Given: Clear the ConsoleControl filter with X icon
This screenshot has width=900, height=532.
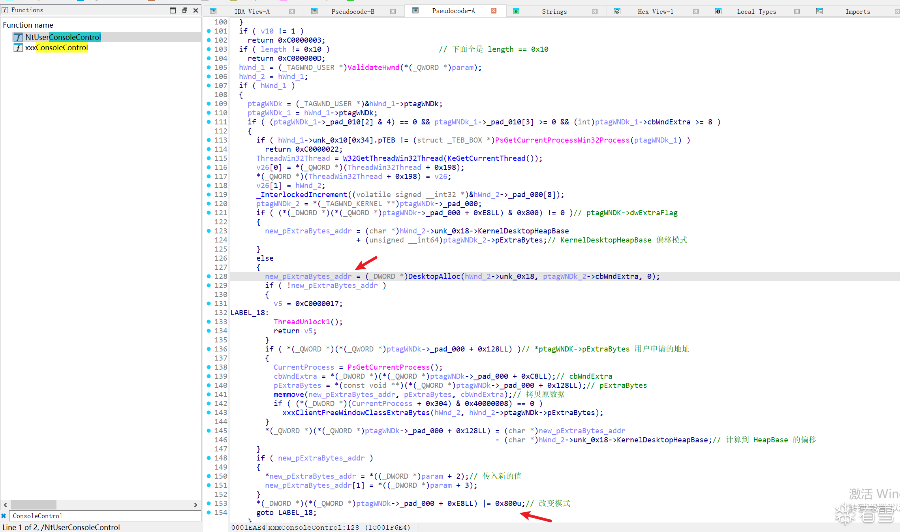Looking at the screenshot, I should pyautogui.click(x=4, y=516).
